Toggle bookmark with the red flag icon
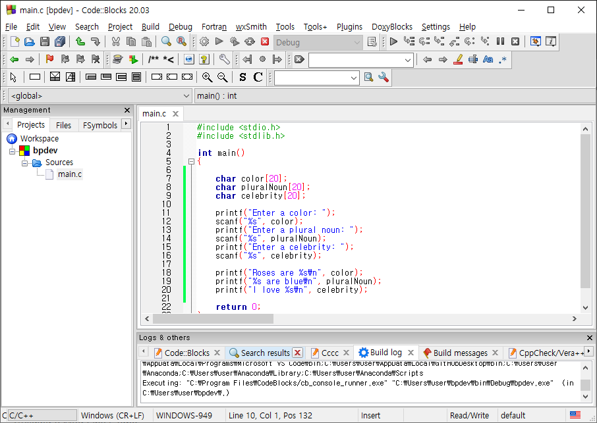 49,59
